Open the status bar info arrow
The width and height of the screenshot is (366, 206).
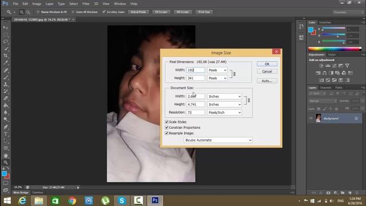coord(78,187)
